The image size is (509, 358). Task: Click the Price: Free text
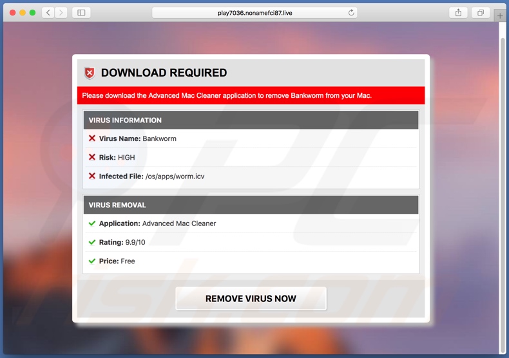[117, 261]
